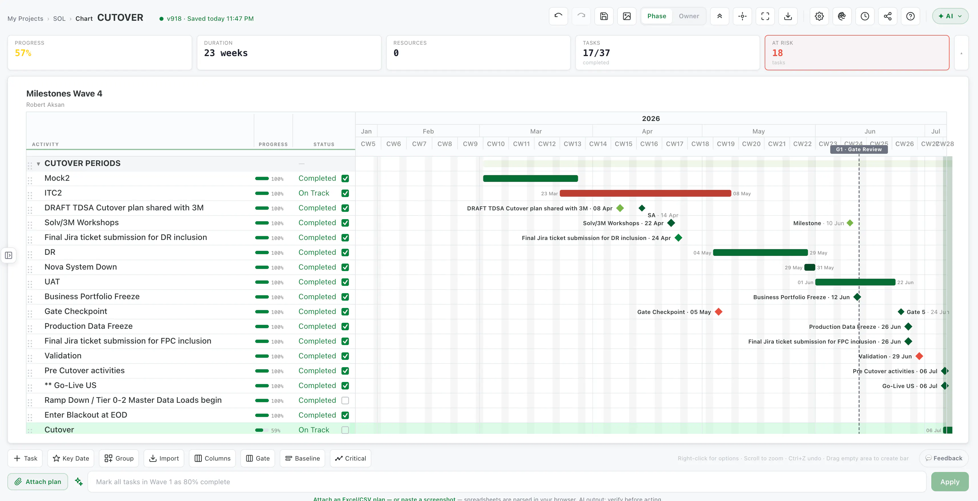The image size is (978, 501).
Task: Collapse all with double chevron up icon
Action: tap(719, 16)
